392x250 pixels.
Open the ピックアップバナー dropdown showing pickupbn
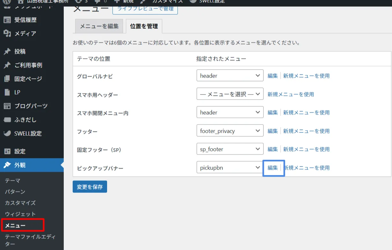click(230, 168)
